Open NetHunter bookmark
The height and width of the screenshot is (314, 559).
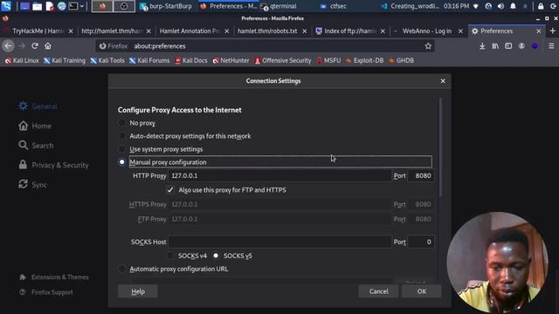pyautogui.click(x=231, y=60)
